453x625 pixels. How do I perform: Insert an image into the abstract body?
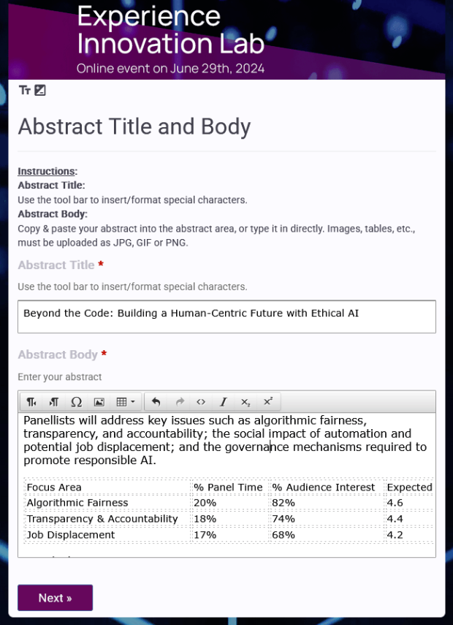click(98, 401)
